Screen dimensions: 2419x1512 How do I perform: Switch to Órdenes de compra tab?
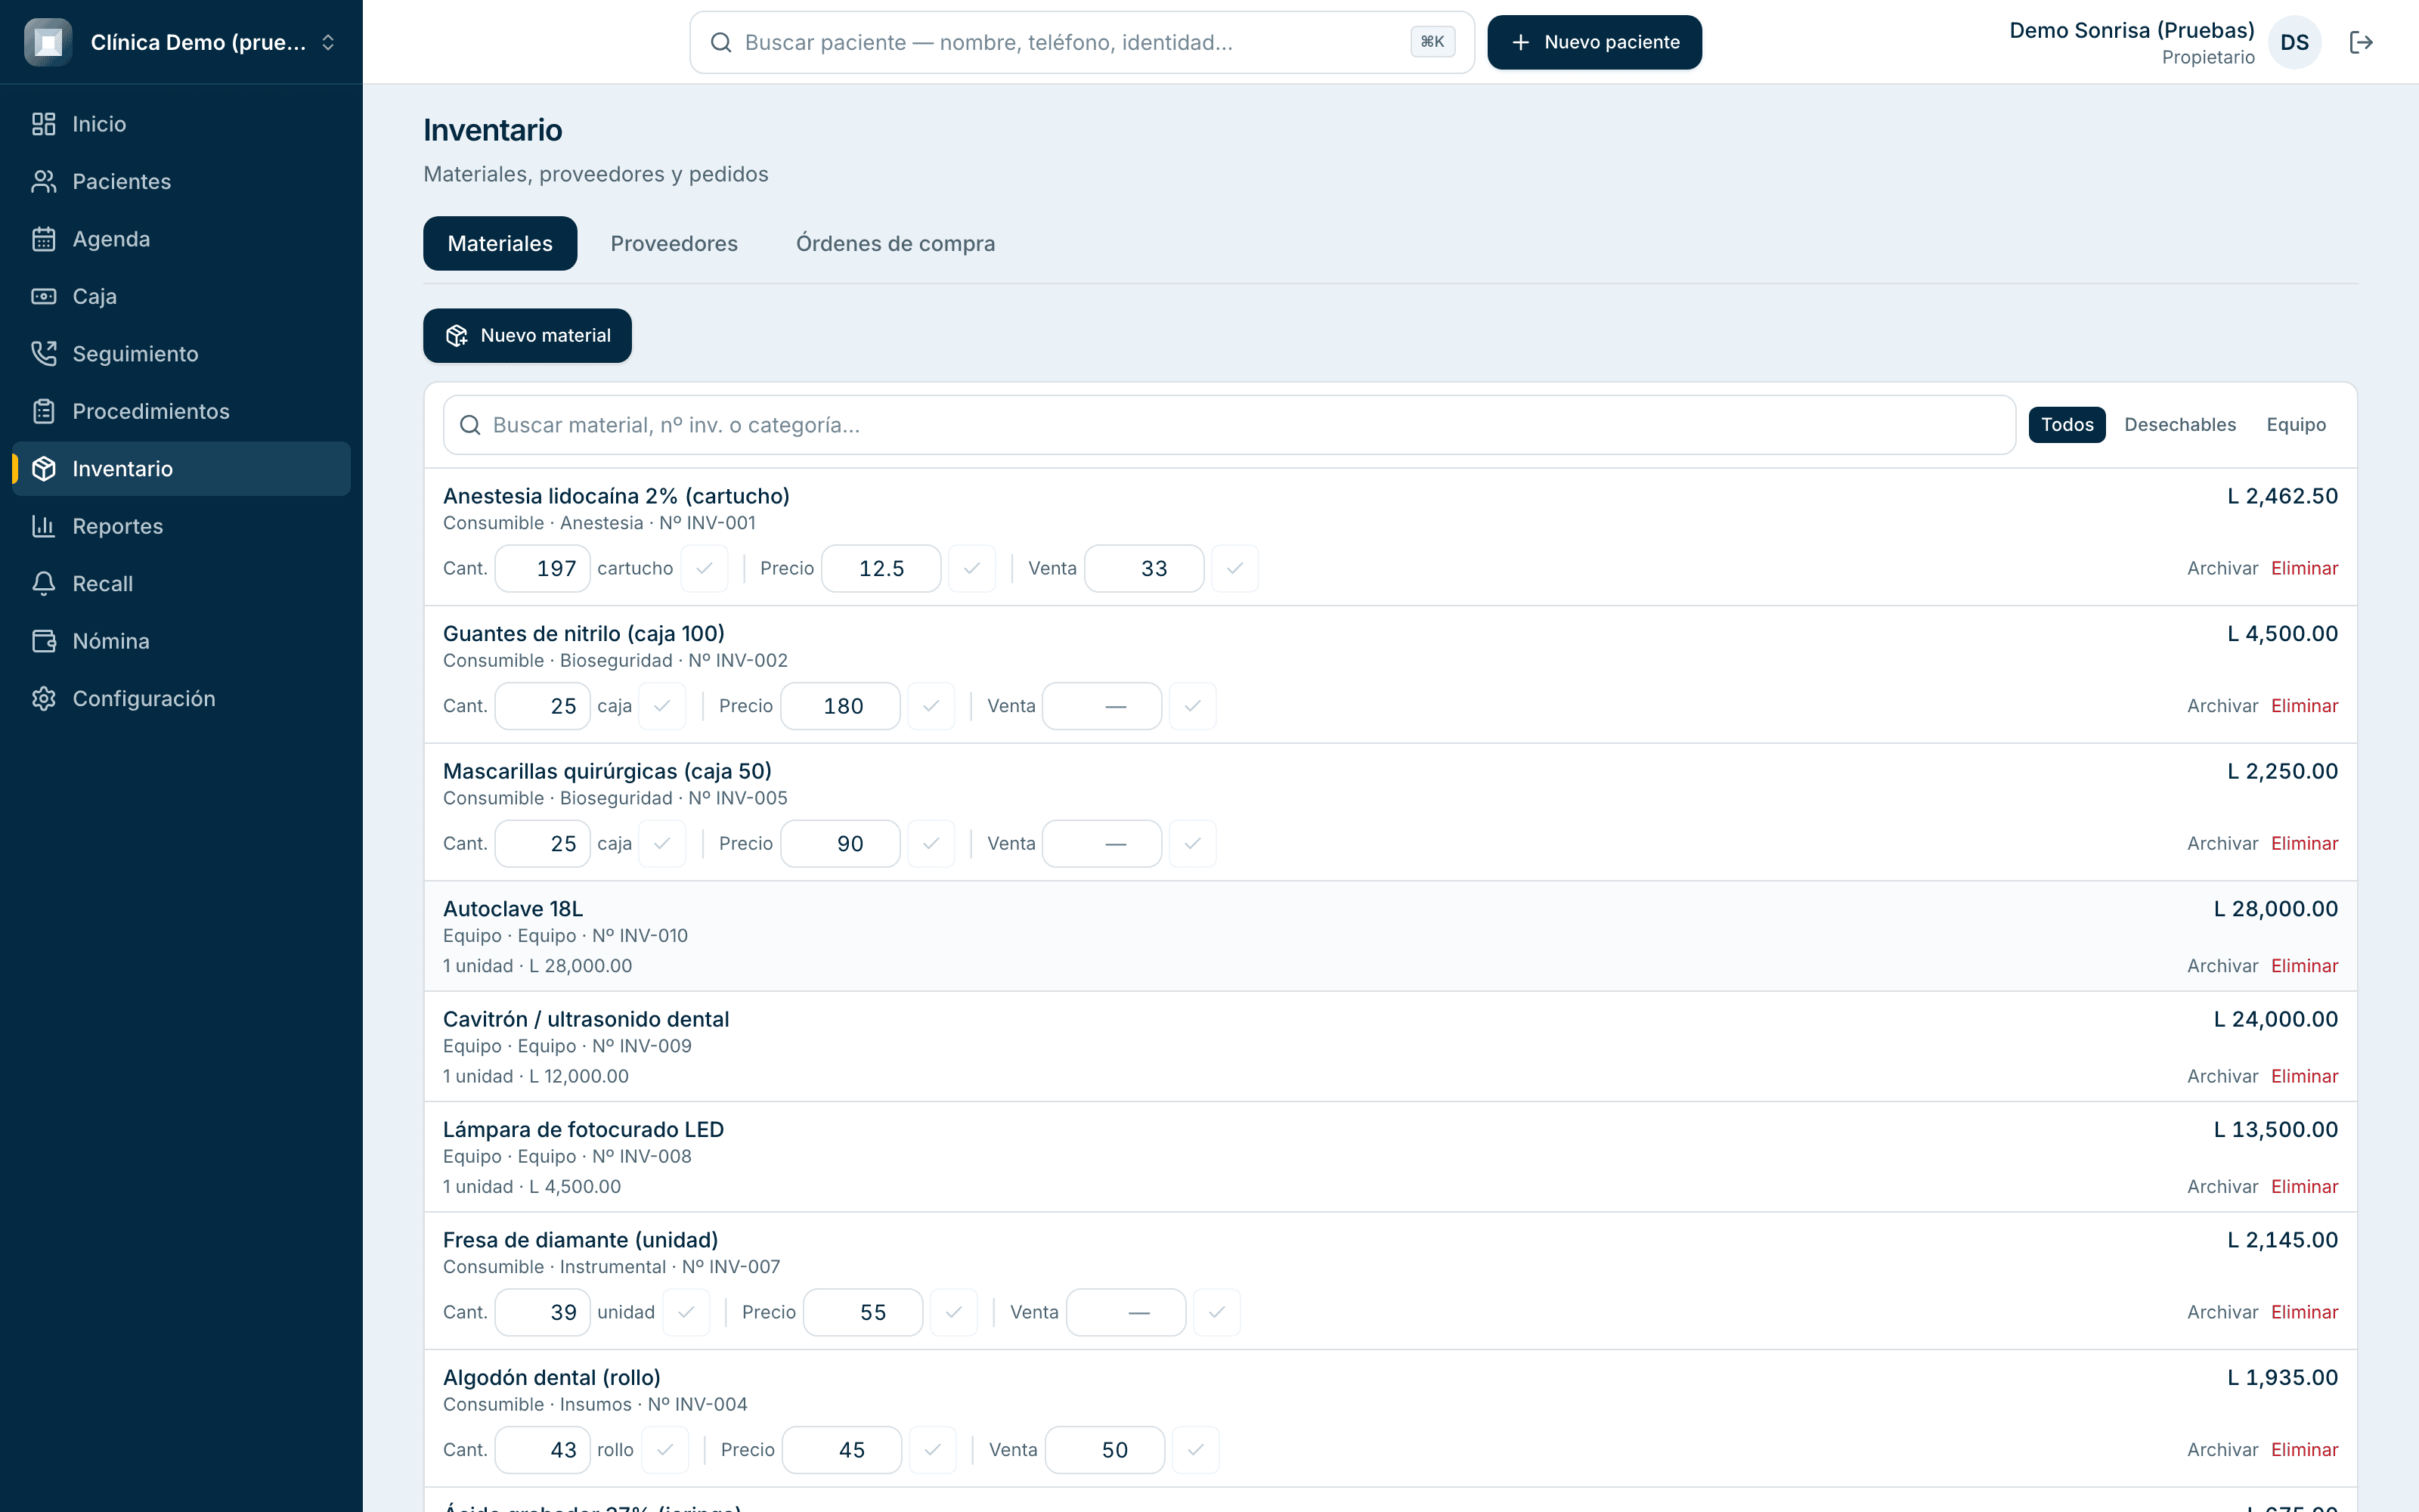coord(894,243)
